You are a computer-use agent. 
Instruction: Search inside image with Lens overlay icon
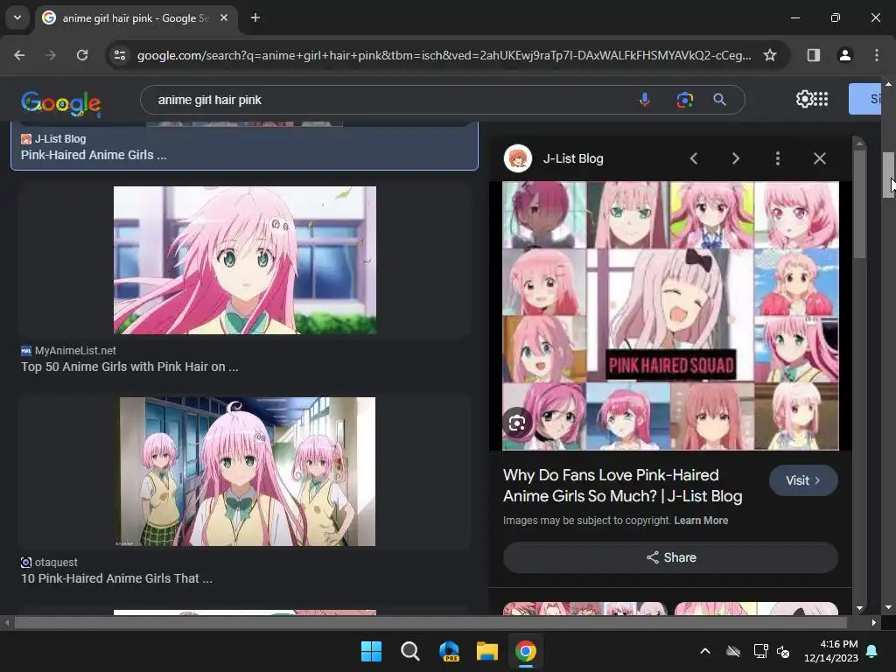(517, 423)
